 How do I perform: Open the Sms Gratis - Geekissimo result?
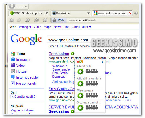click(x=62, y=89)
